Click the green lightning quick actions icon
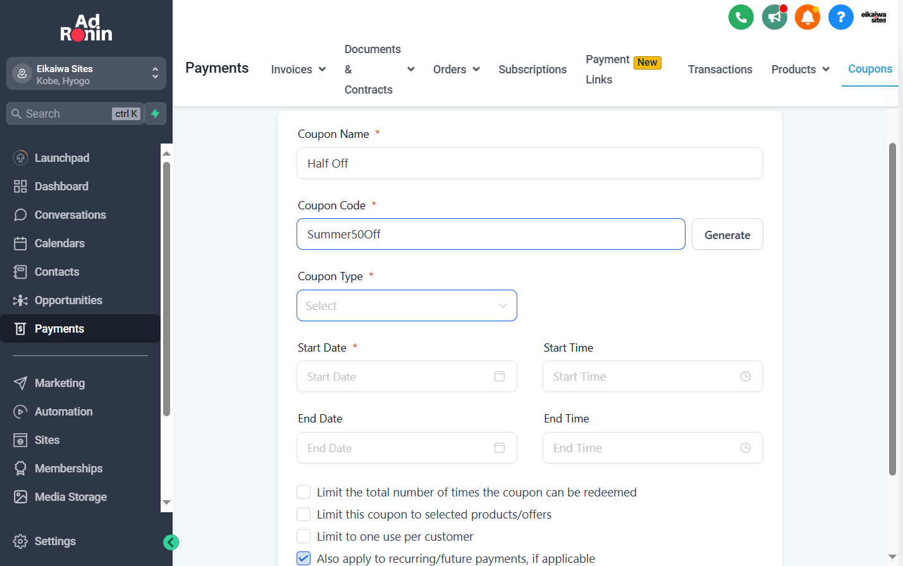 tap(155, 114)
